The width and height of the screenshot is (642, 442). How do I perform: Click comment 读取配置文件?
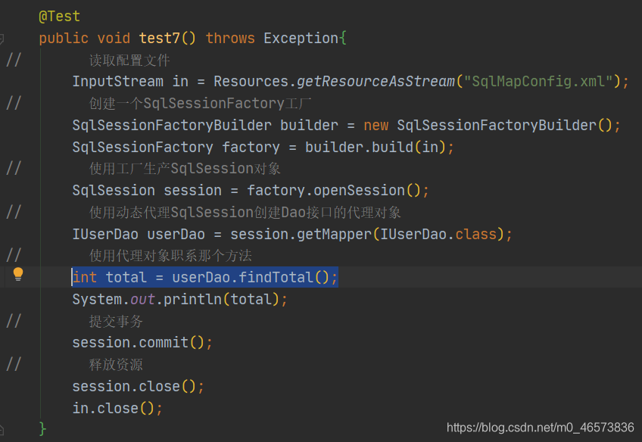pyautogui.click(x=129, y=60)
